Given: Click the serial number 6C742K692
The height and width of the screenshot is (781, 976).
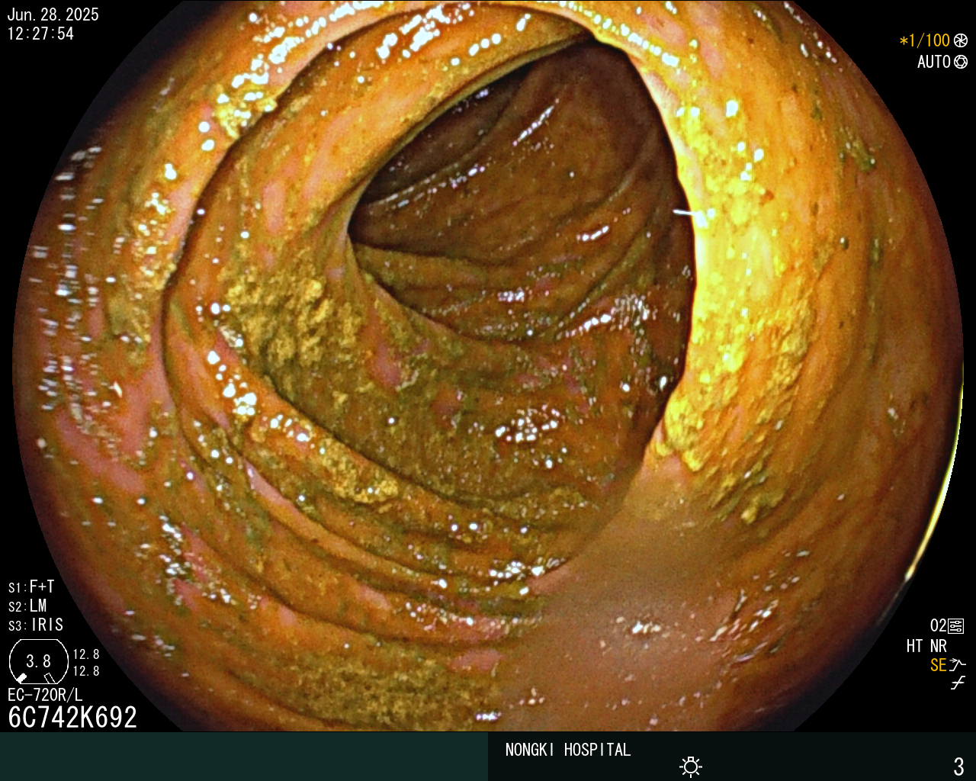Looking at the screenshot, I should 72,717.
